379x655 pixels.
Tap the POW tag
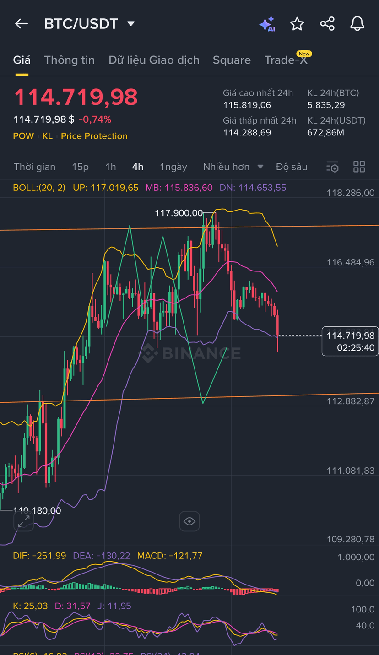pyautogui.click(x=23, y=136)
